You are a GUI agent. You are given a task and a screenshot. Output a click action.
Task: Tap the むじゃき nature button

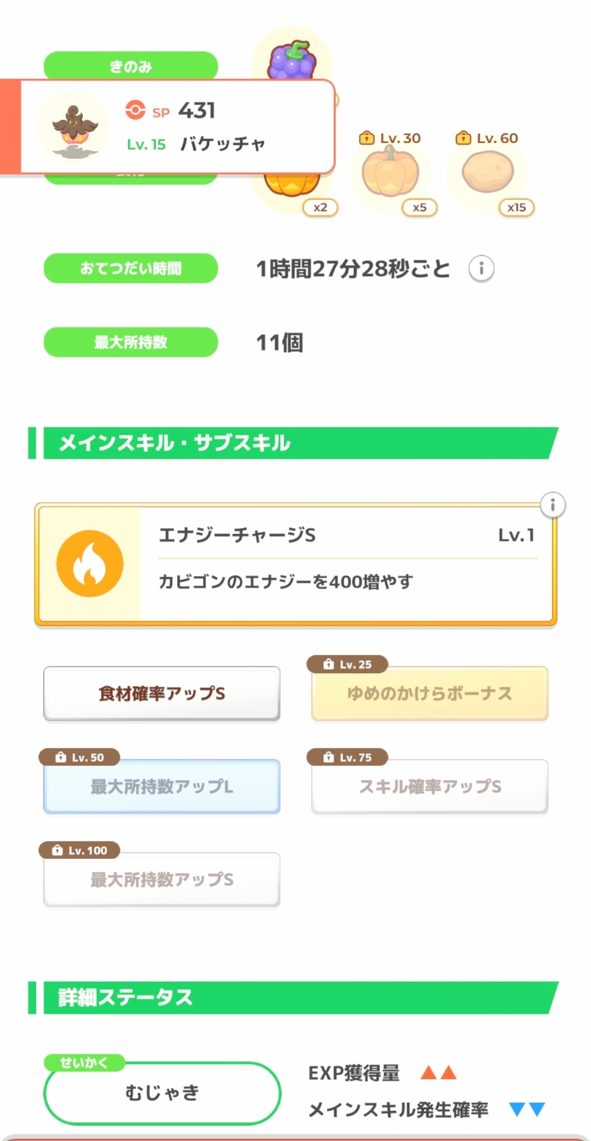(x=162, y=1093)
